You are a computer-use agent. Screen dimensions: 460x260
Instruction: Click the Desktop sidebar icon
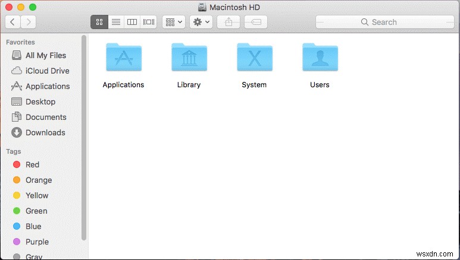coord(17,102)
